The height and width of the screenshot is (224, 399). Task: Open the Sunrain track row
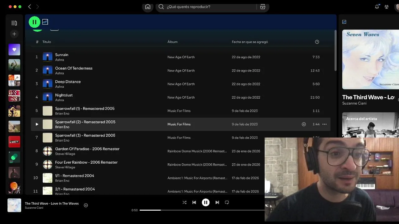pos(180,57)
